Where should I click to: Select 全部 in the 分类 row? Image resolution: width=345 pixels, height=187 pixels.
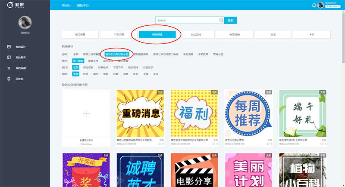76,54
